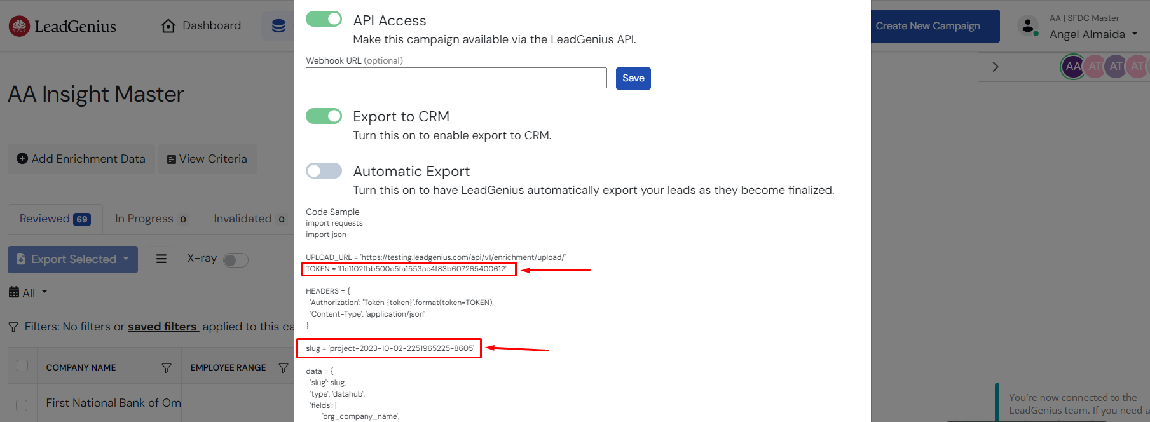1150x422 pixels.
Task: Switch to the In Progress tab
Action: tap(151, 219)
